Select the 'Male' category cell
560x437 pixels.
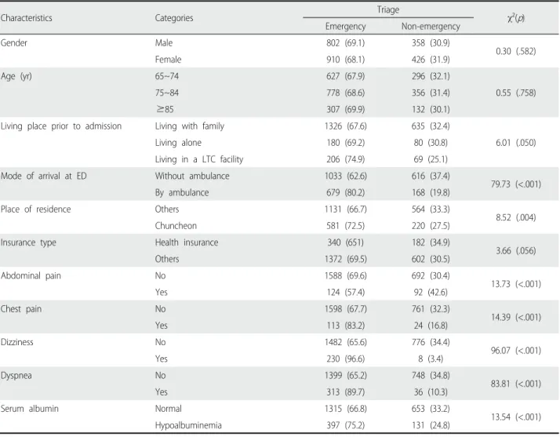tap(164, 43)
